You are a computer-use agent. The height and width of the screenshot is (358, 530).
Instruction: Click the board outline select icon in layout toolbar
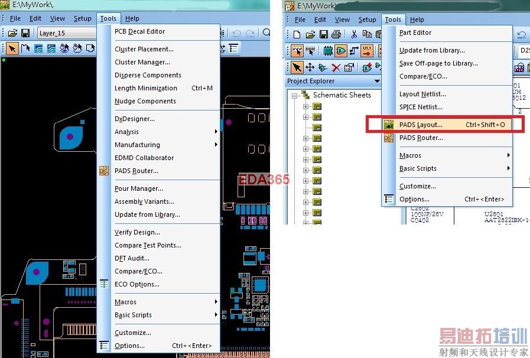pos(90,48)
